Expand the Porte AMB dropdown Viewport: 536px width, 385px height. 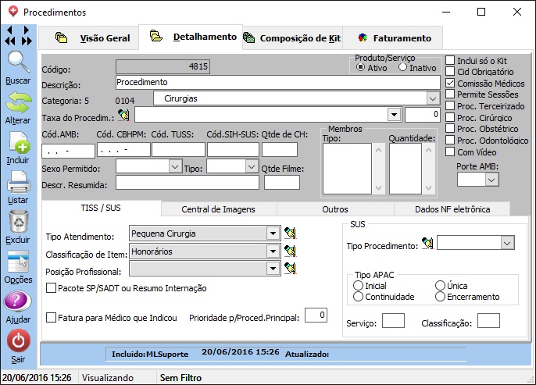click(x=491, y=180)
